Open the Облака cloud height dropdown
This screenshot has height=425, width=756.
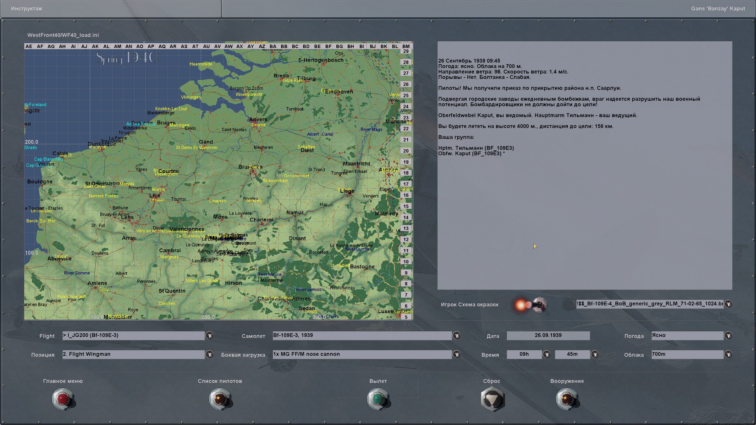click(728, 355)
